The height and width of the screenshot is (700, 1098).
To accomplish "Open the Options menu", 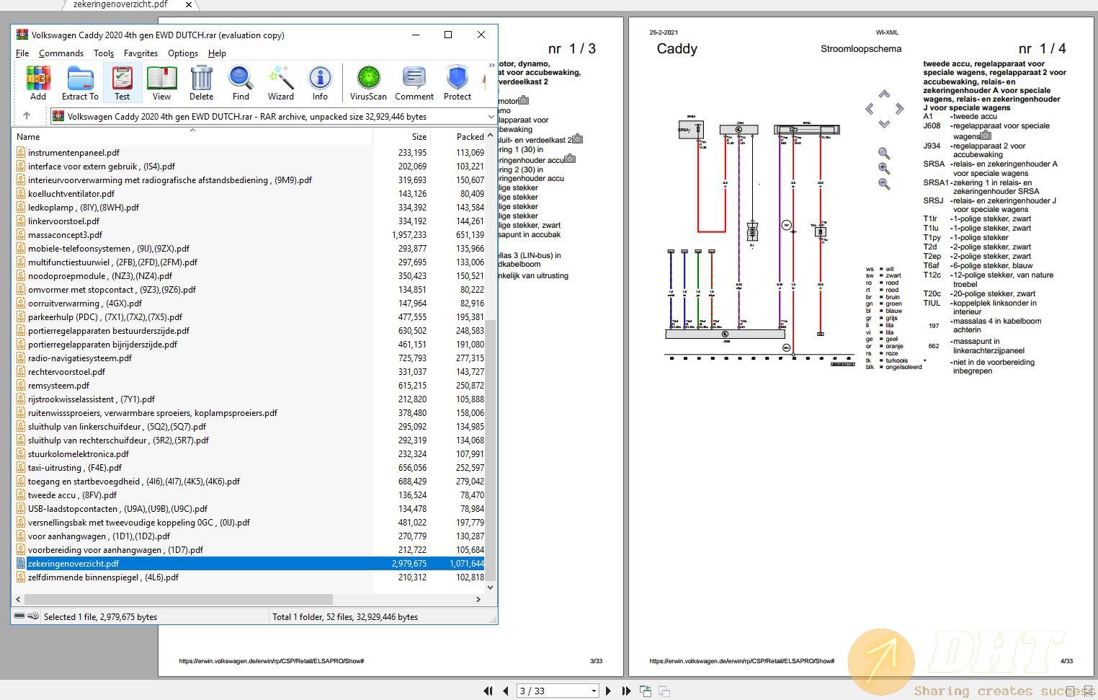I will pyautogui.click(x=183, y=53).
